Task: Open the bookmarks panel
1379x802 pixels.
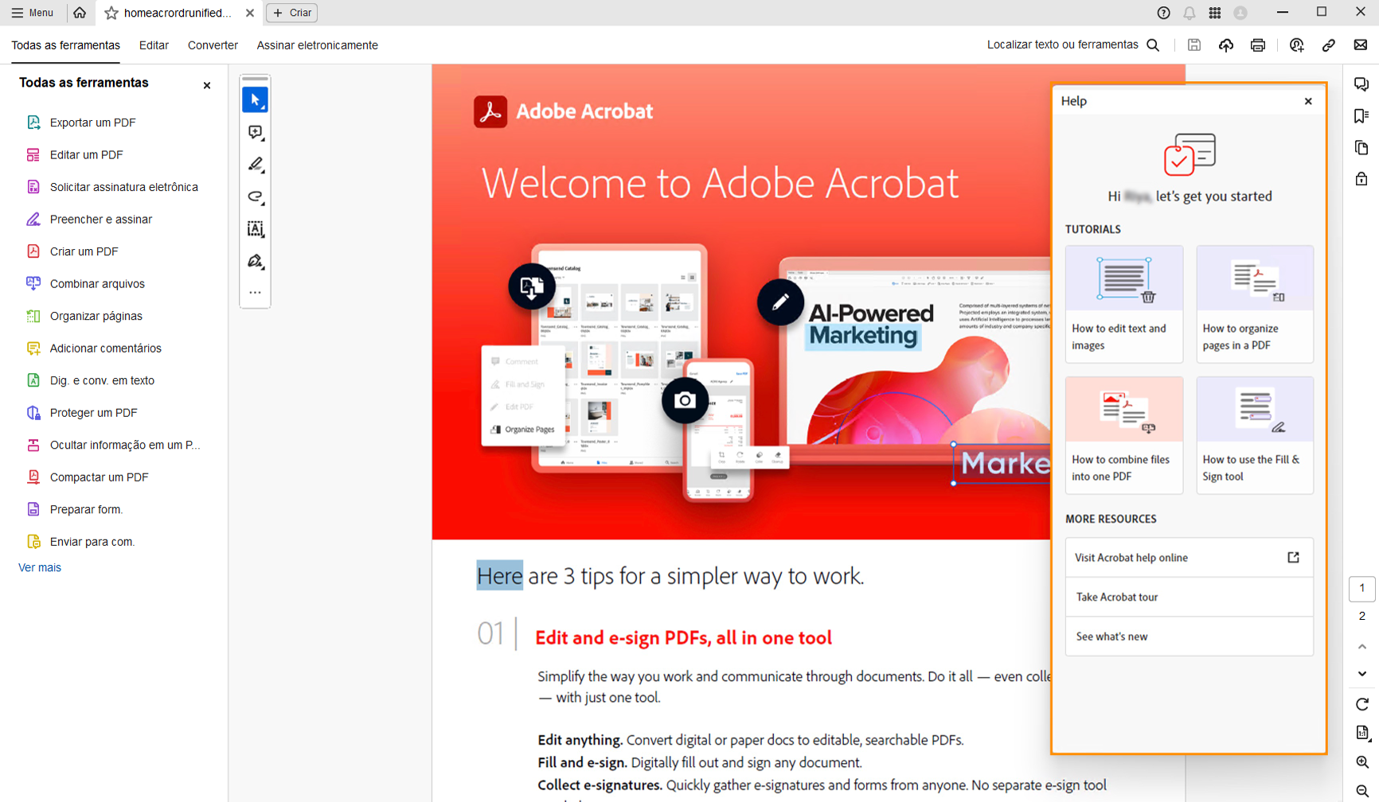Action: 1361,116
